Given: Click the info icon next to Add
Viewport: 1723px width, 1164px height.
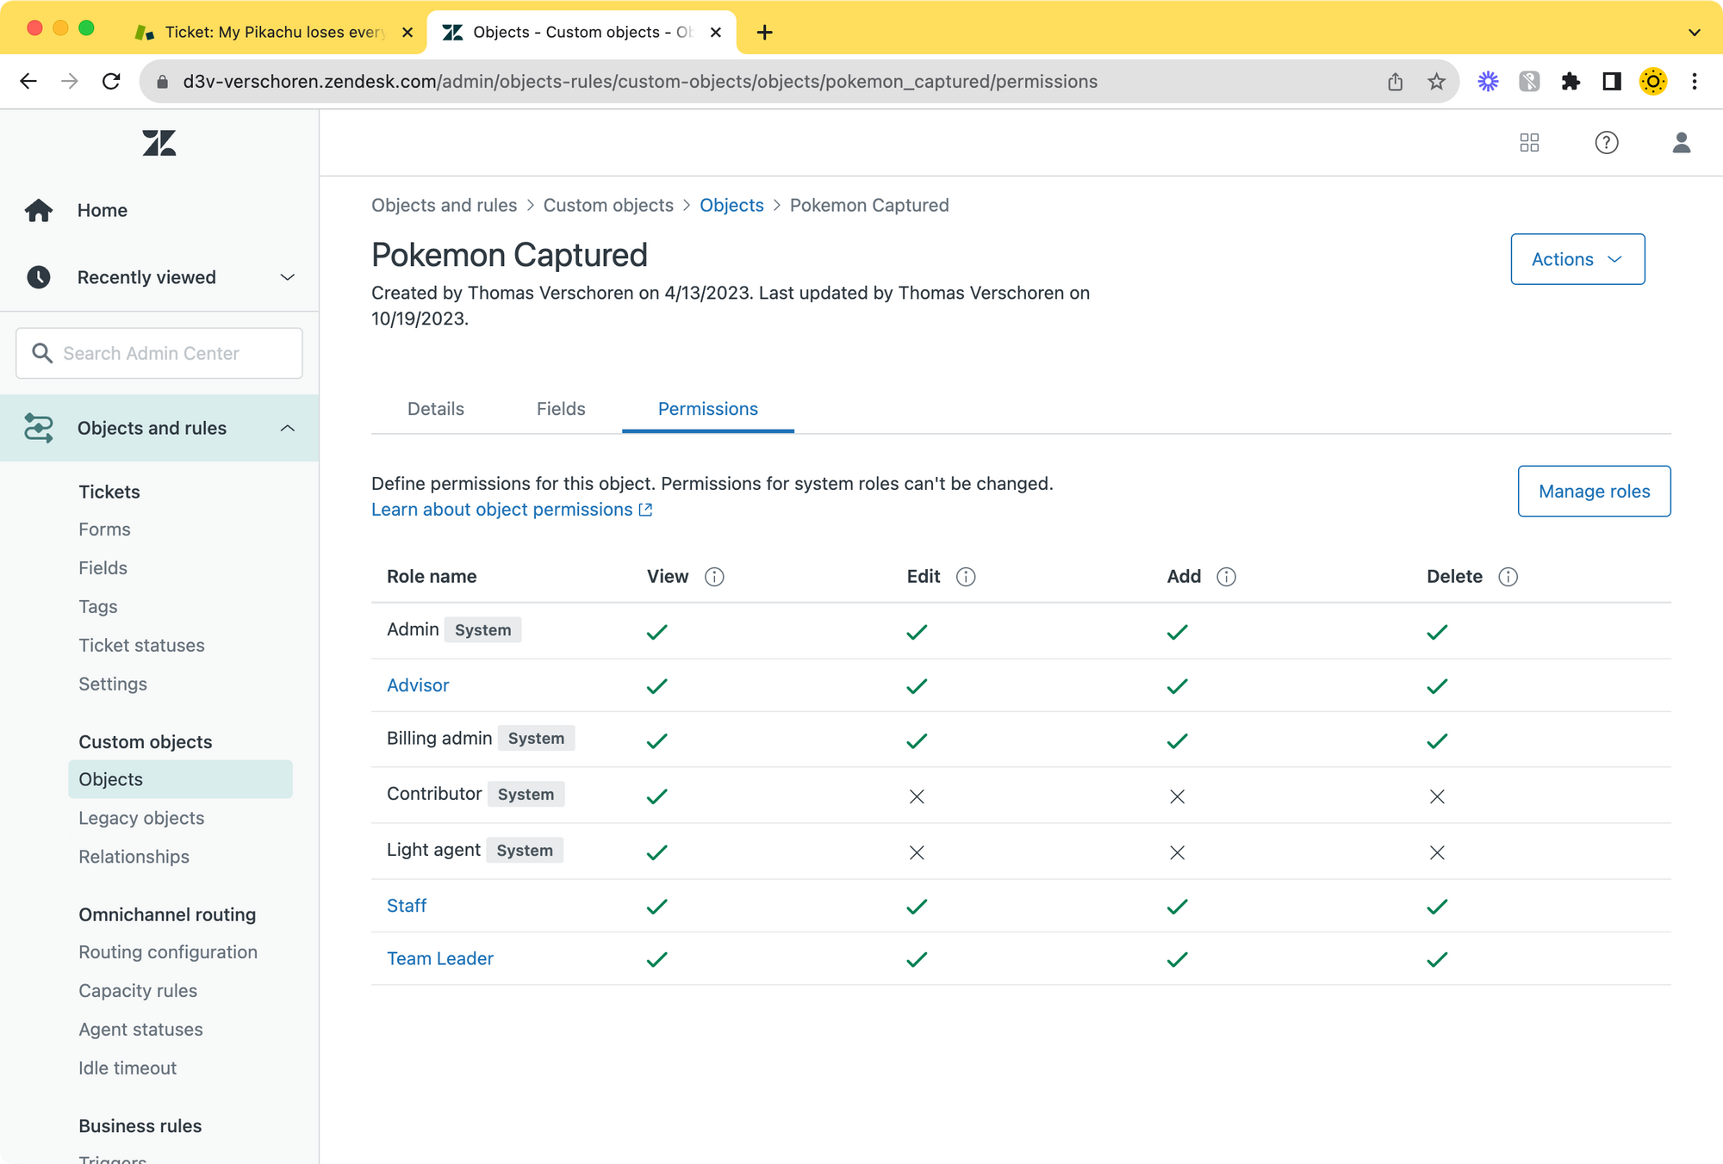Looking at the screenshot, I should [x=1226, y=577].
